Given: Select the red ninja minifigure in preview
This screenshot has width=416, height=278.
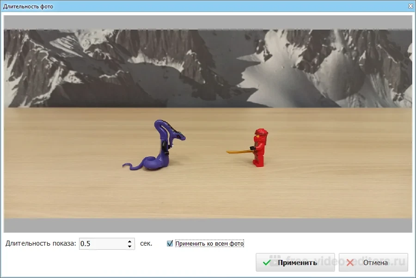Looking at the screenshot, I should click(259, 147).
